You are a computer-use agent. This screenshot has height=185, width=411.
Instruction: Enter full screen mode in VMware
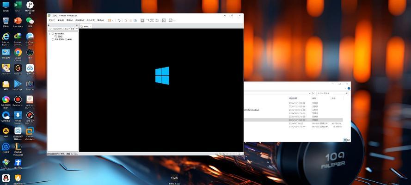pos(152,20)
